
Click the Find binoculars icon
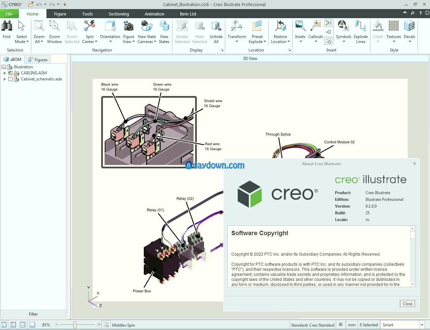7,26
